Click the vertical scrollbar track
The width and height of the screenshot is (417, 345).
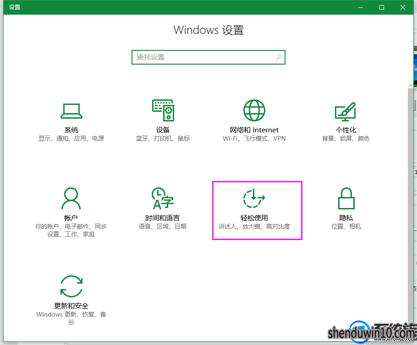click(x=410, y=208)
